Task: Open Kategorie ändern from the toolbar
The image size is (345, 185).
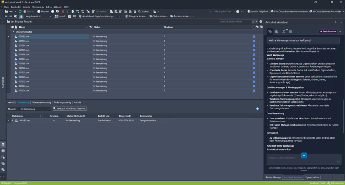Action: tap(136, 16)
